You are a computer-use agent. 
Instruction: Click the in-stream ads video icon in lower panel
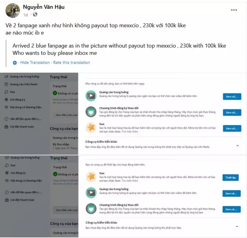click(x=91, y=193)
